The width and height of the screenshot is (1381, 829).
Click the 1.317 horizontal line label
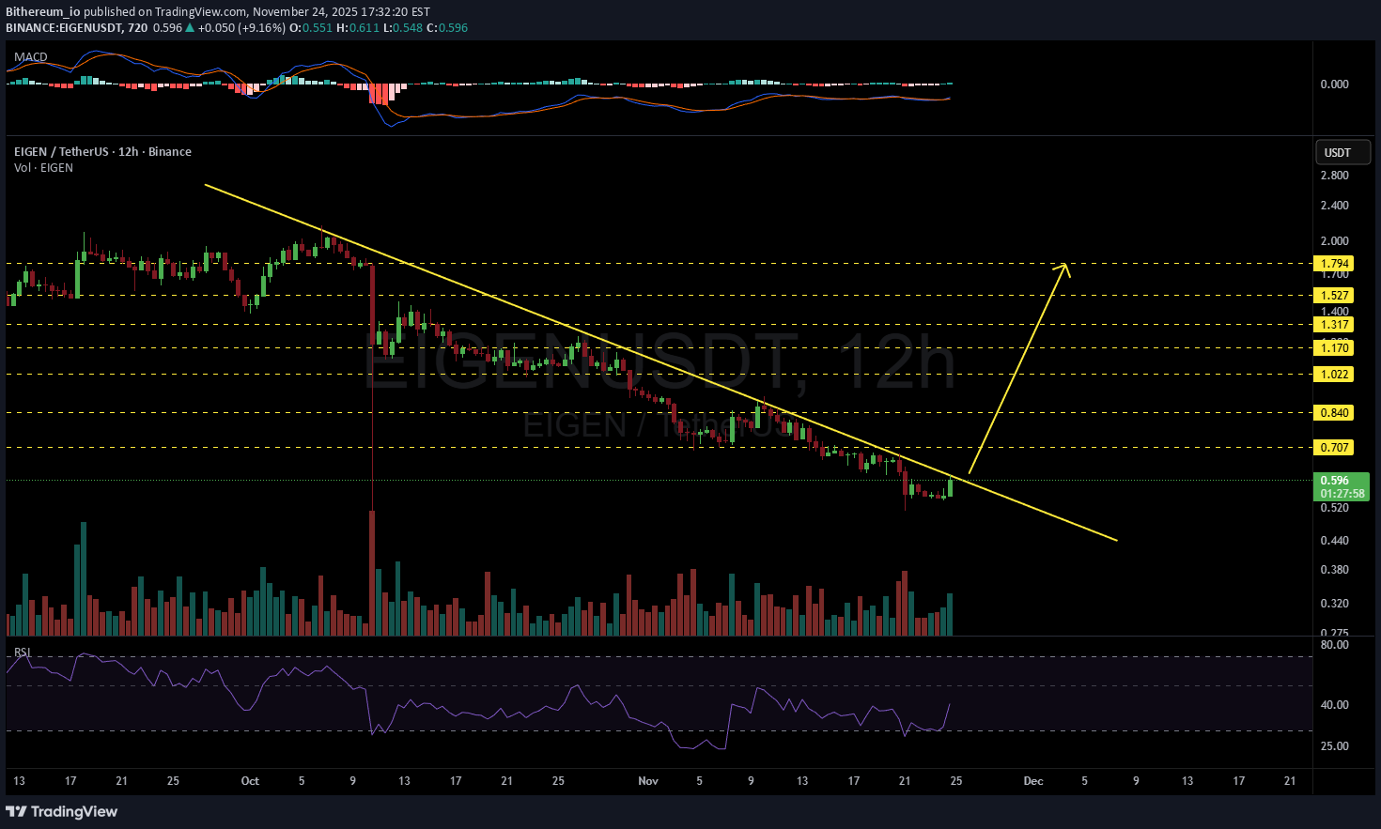[1334, 325]
